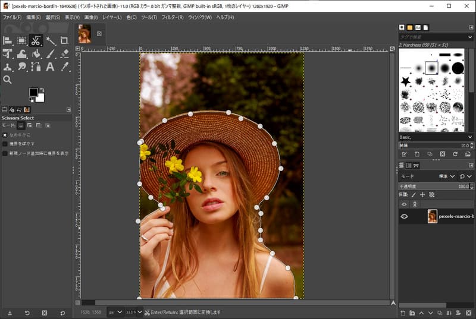The image size is (476, 319).
Task: Select the Hardness 050 brush thumbnail
Action: (431, 68)
